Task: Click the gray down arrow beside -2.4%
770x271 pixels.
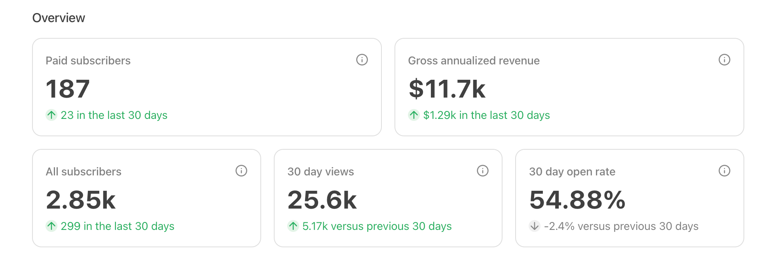Action: tap(535, 226)
